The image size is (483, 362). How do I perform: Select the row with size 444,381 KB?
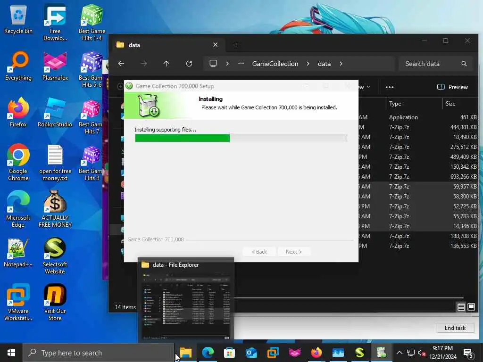pyautogui.click(x=418, y=127)
